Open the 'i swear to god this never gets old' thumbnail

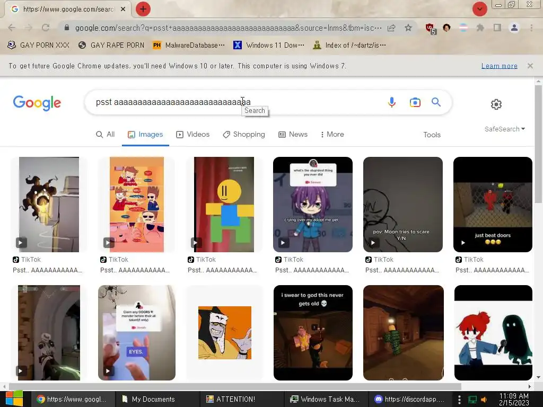[x=313, y=333]
